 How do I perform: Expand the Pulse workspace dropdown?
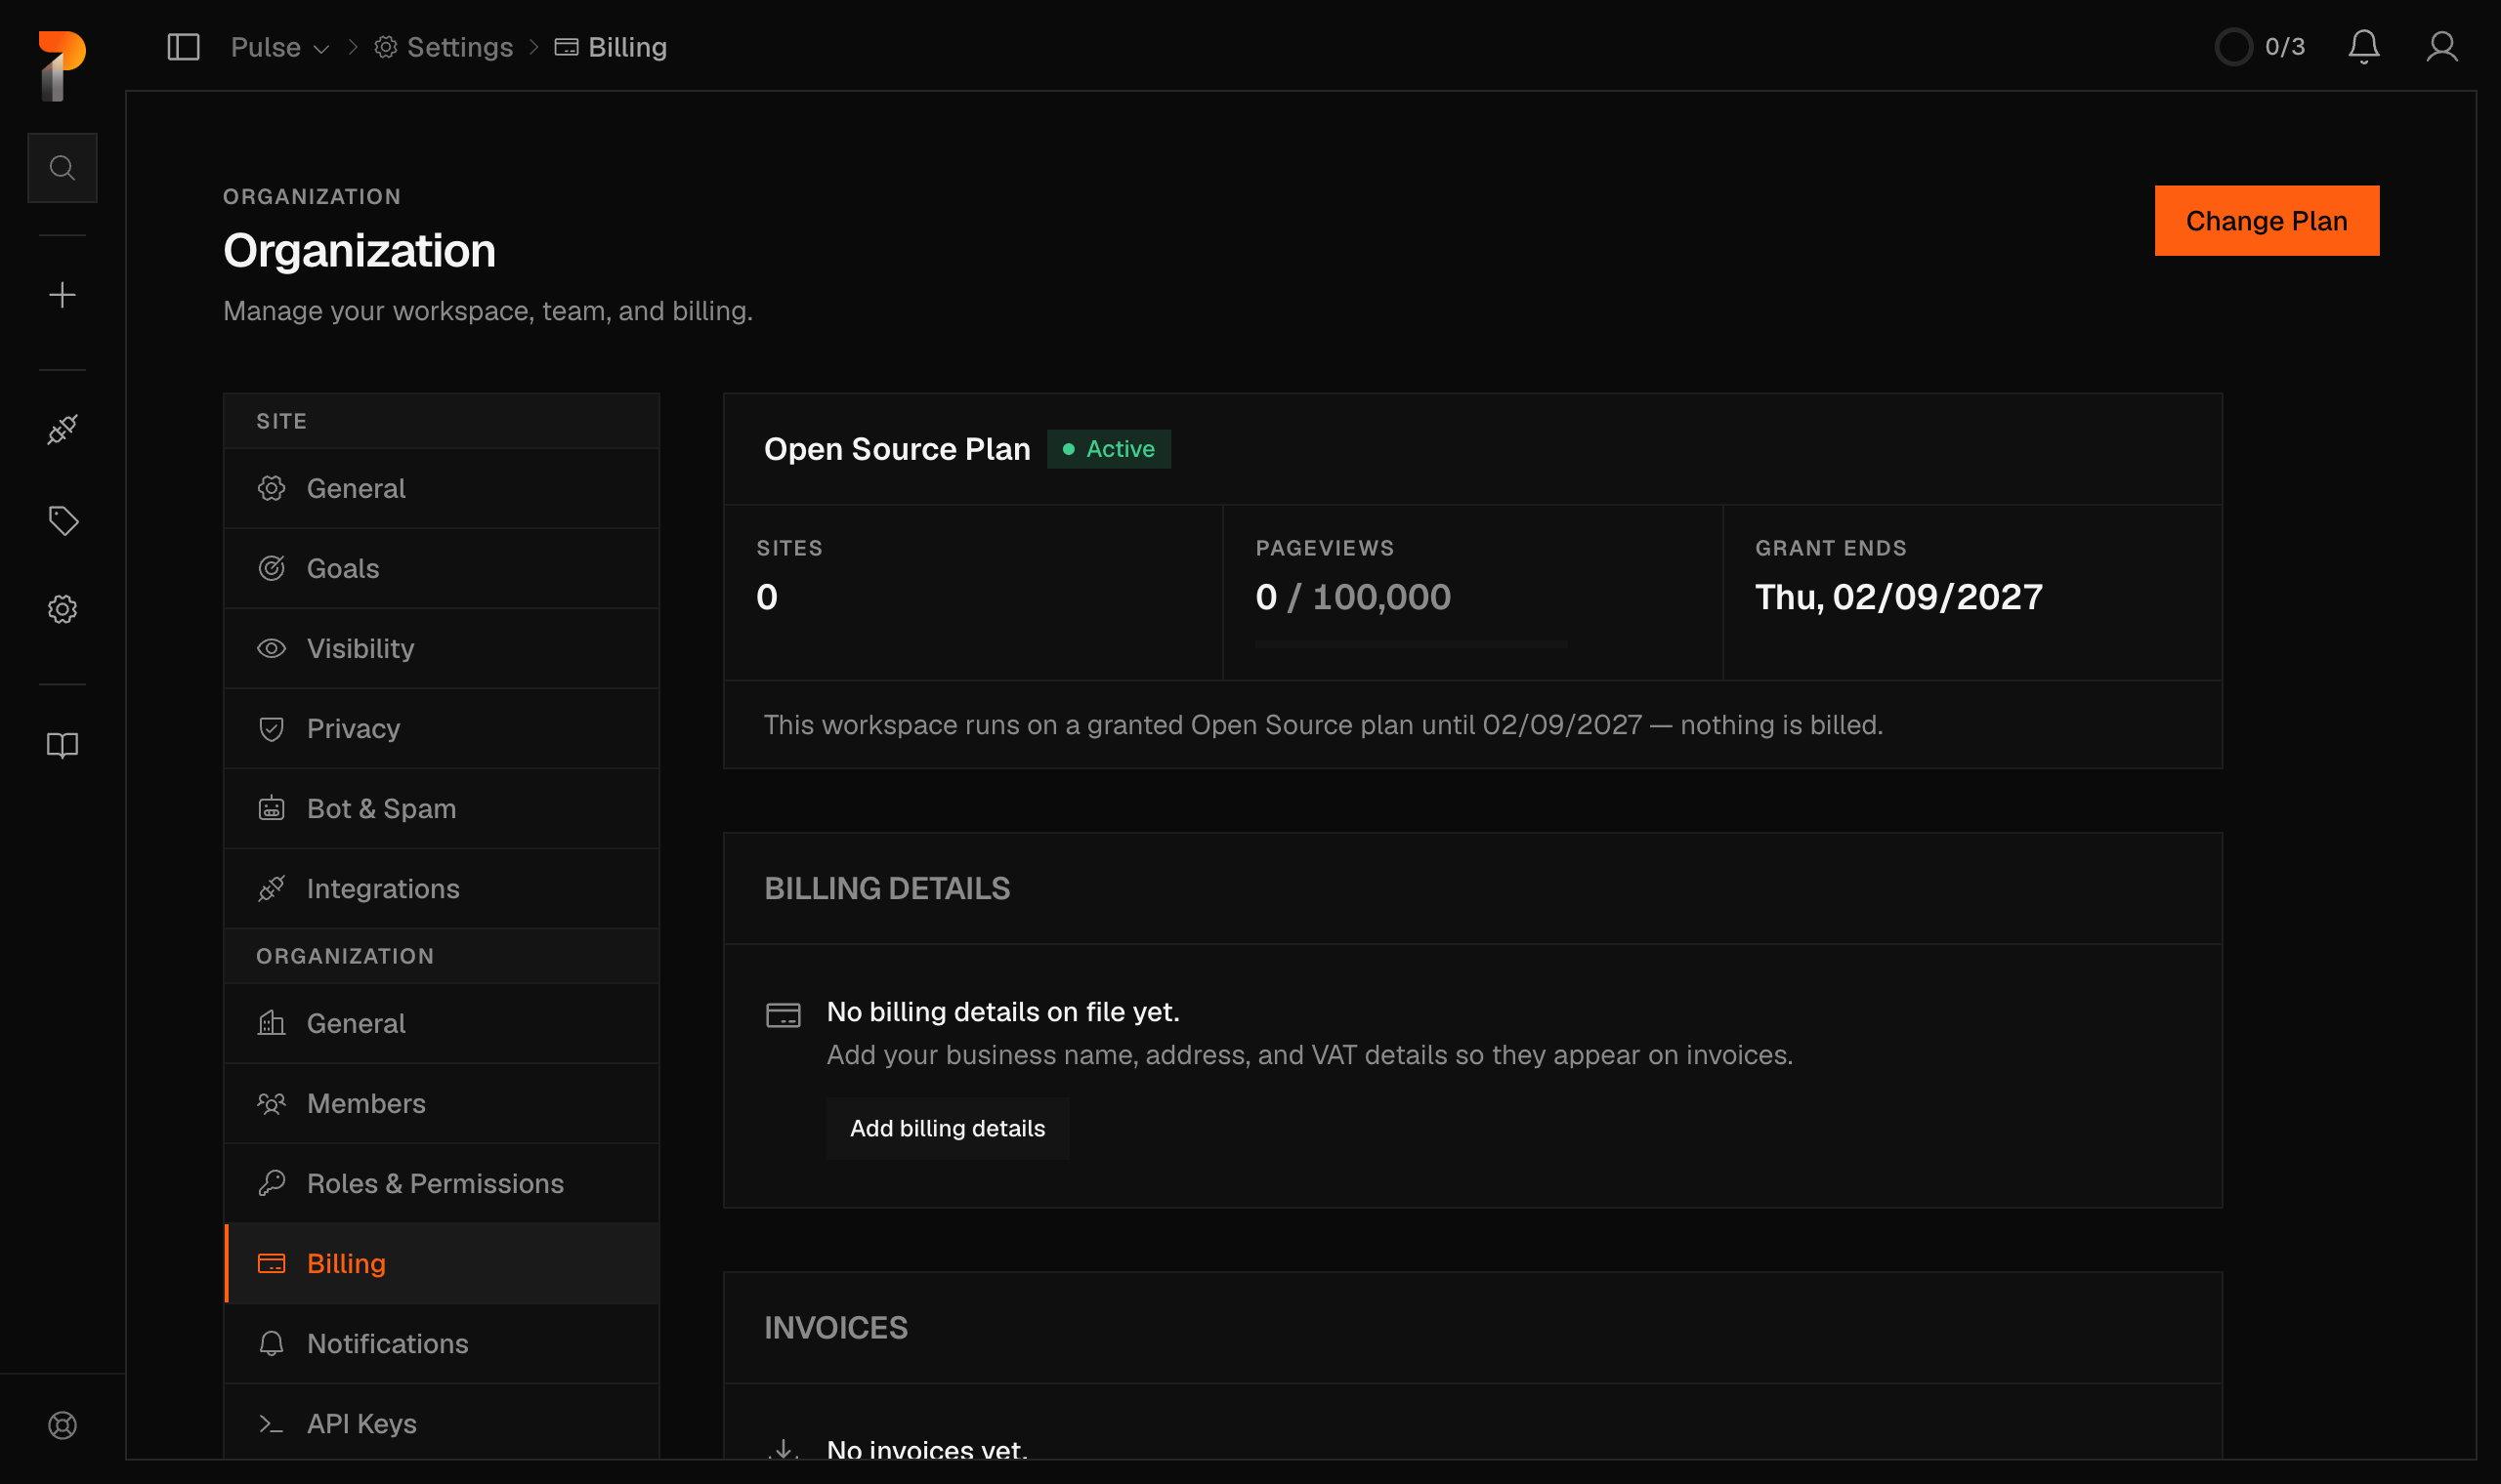click(x=280, y=47)
